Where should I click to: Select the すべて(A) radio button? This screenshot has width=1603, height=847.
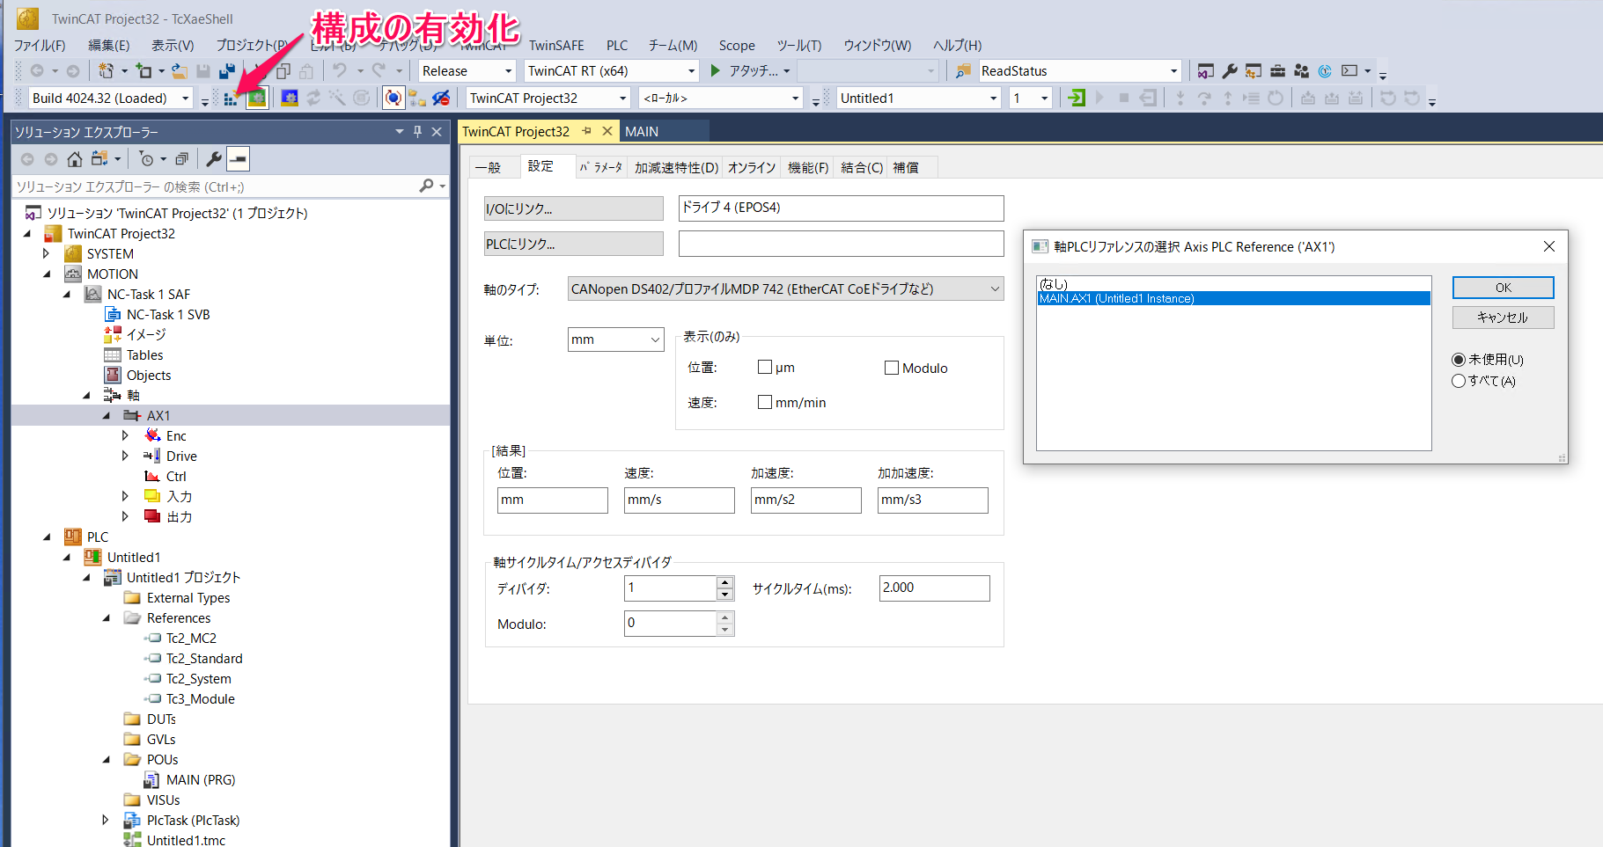[1459, 381]
